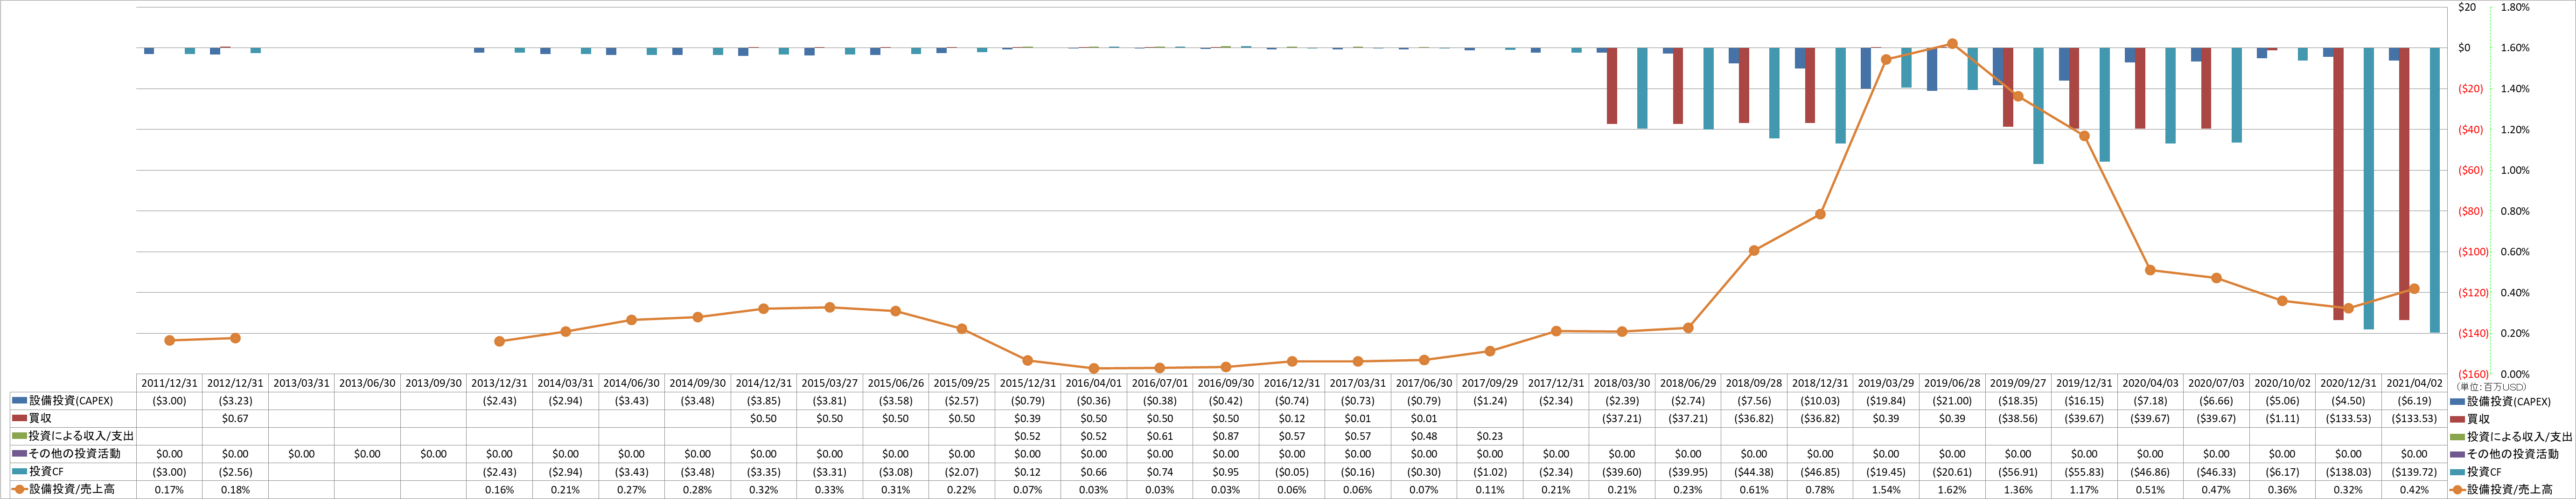Select the 2021/04/02 date column header
The width and height of the screenshot is (2576, 499).
click(x=2413, y=383)
